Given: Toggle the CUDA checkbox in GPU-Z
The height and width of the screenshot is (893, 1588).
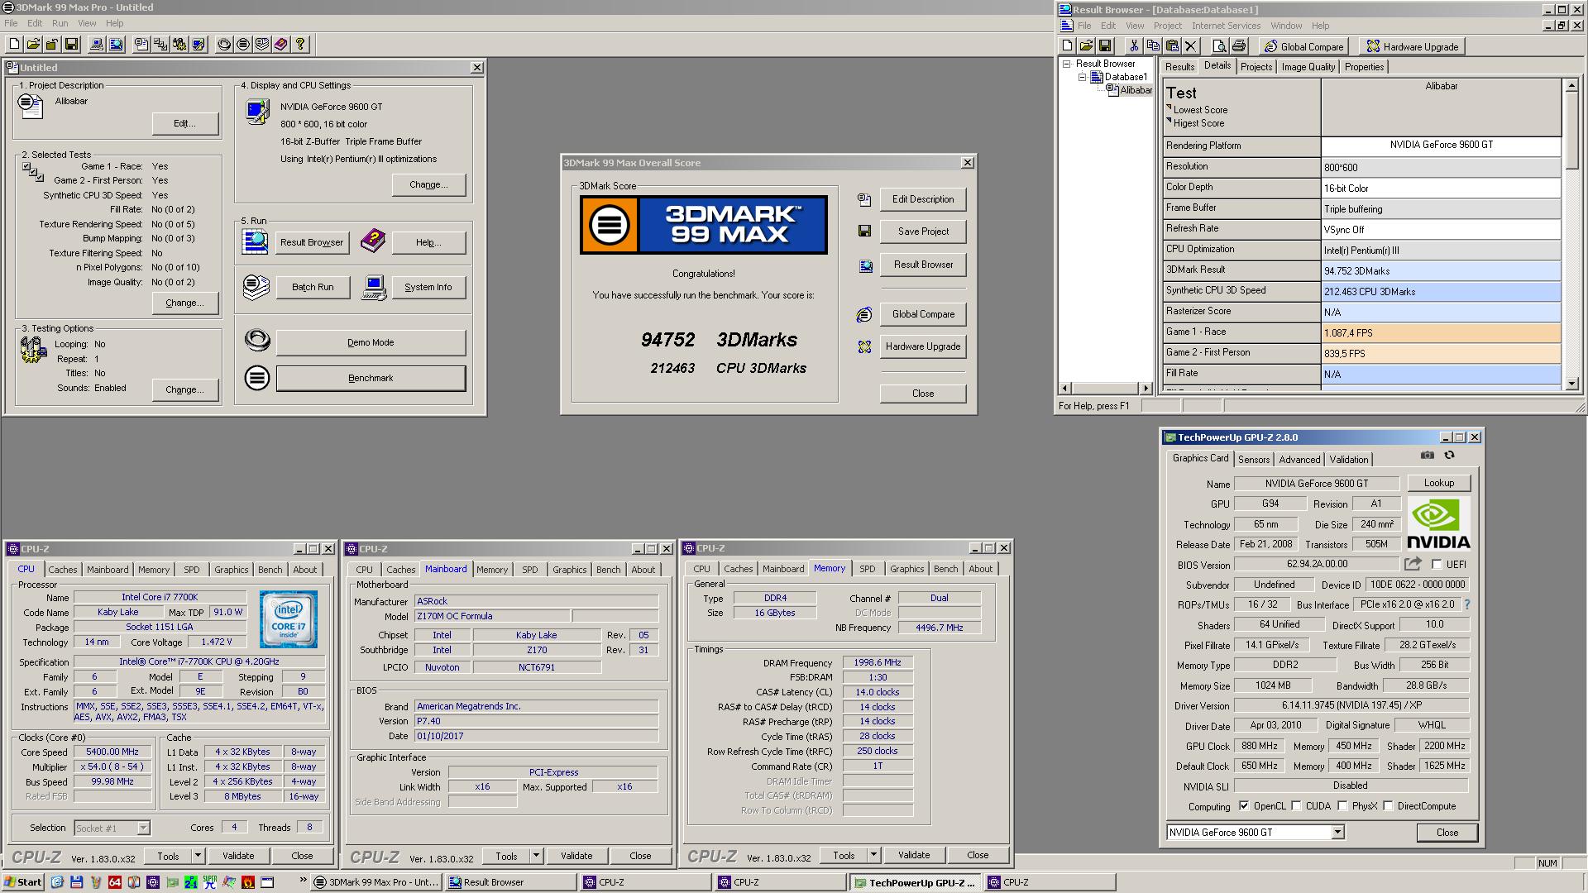Looking at the screenshot, I should coord(1296,805).
